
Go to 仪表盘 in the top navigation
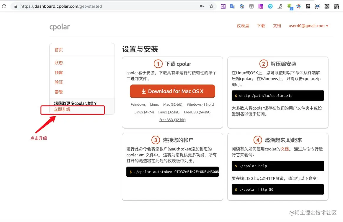pyautogui.click(x=243, y=26)
